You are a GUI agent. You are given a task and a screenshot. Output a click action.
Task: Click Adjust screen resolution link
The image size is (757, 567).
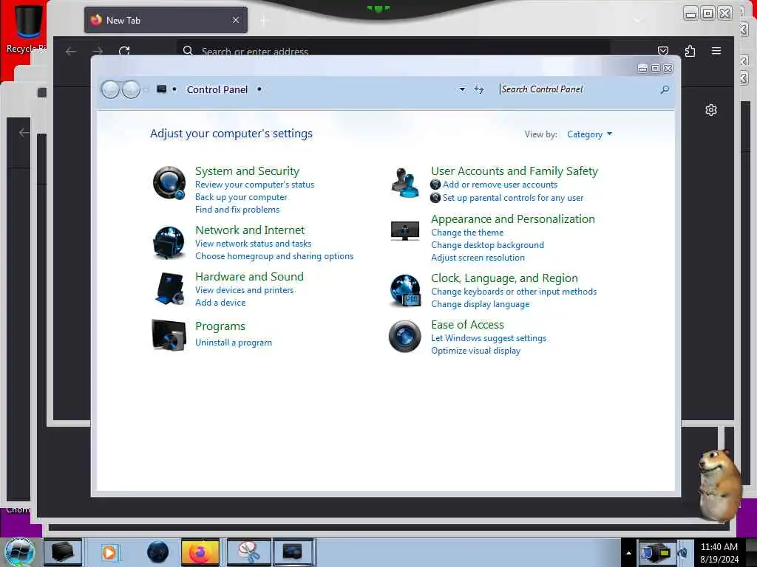[478, 258]
